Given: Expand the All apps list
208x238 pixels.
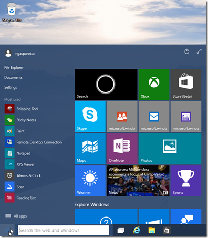Looking at the screenshot, I should point(16,216).
